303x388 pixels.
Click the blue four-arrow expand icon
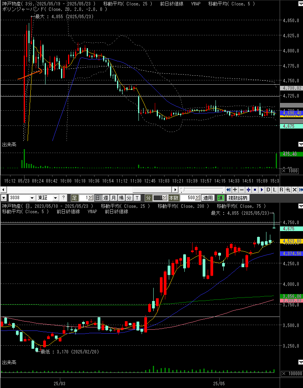248,190
